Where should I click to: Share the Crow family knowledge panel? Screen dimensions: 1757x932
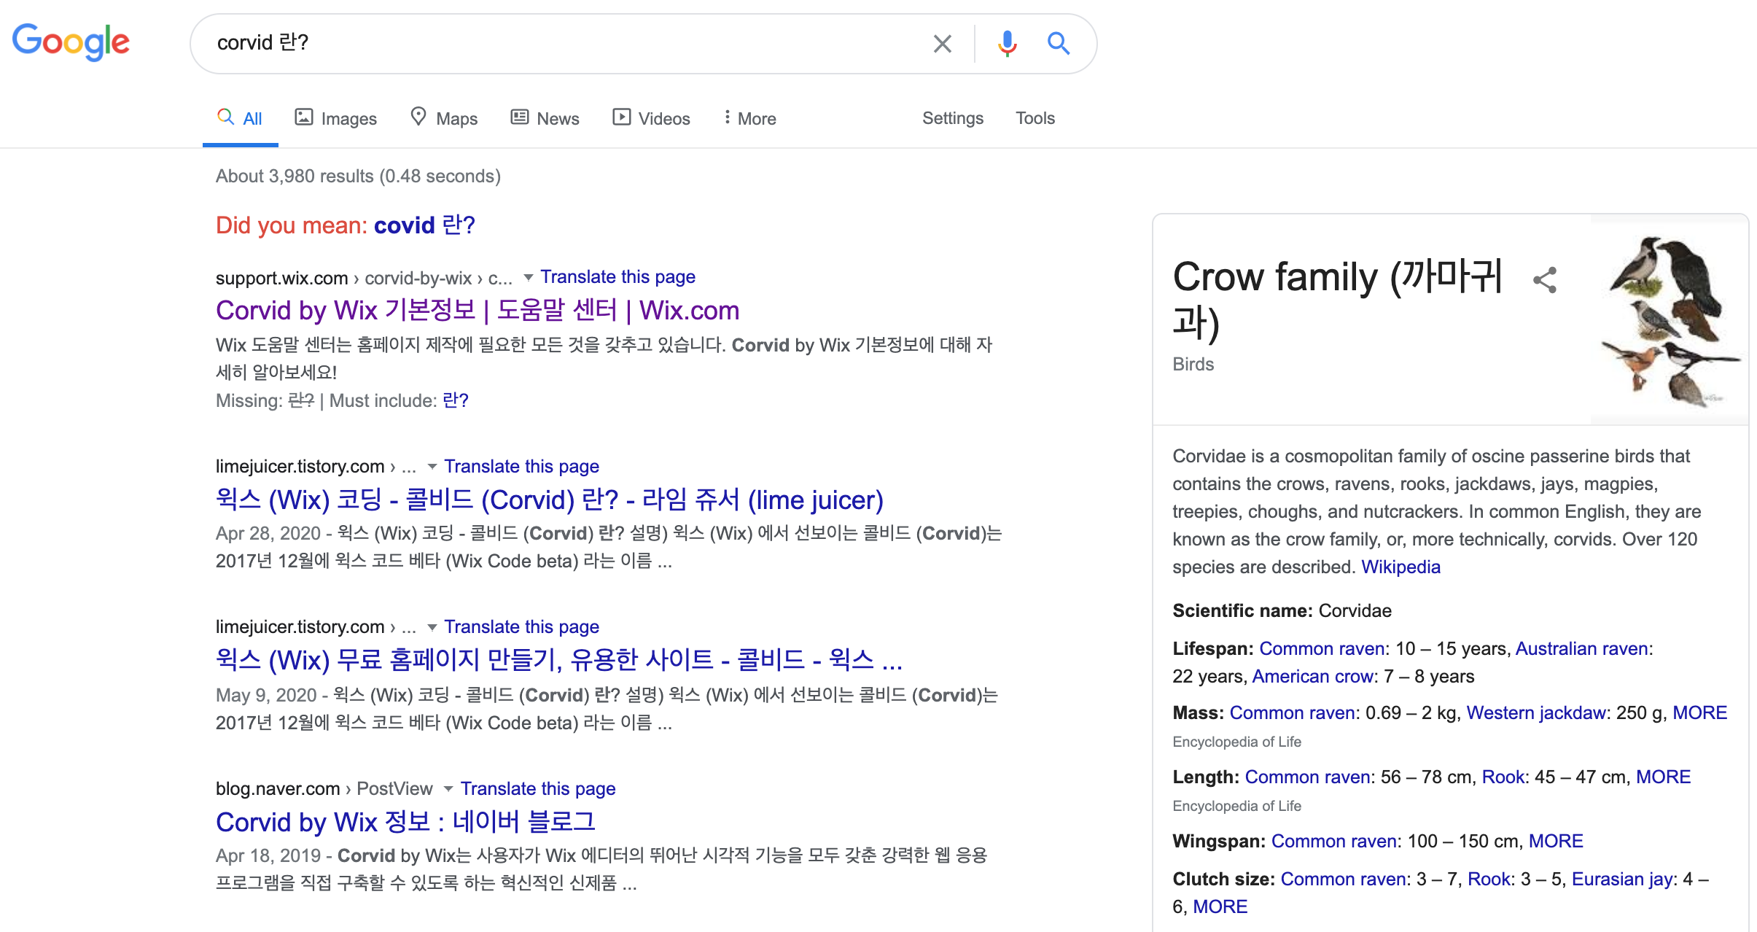1545,280
